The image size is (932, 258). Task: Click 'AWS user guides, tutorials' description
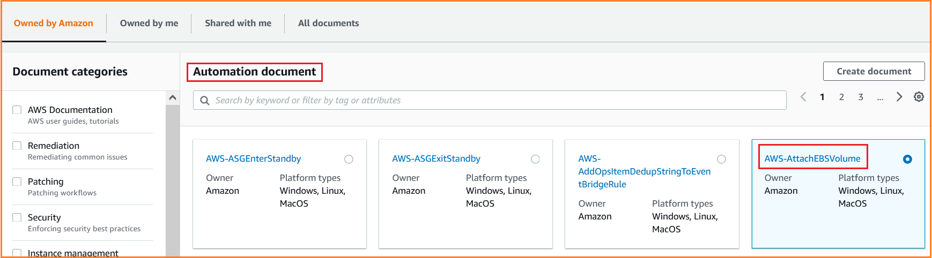pyautogui.click(x=73, y=122)
